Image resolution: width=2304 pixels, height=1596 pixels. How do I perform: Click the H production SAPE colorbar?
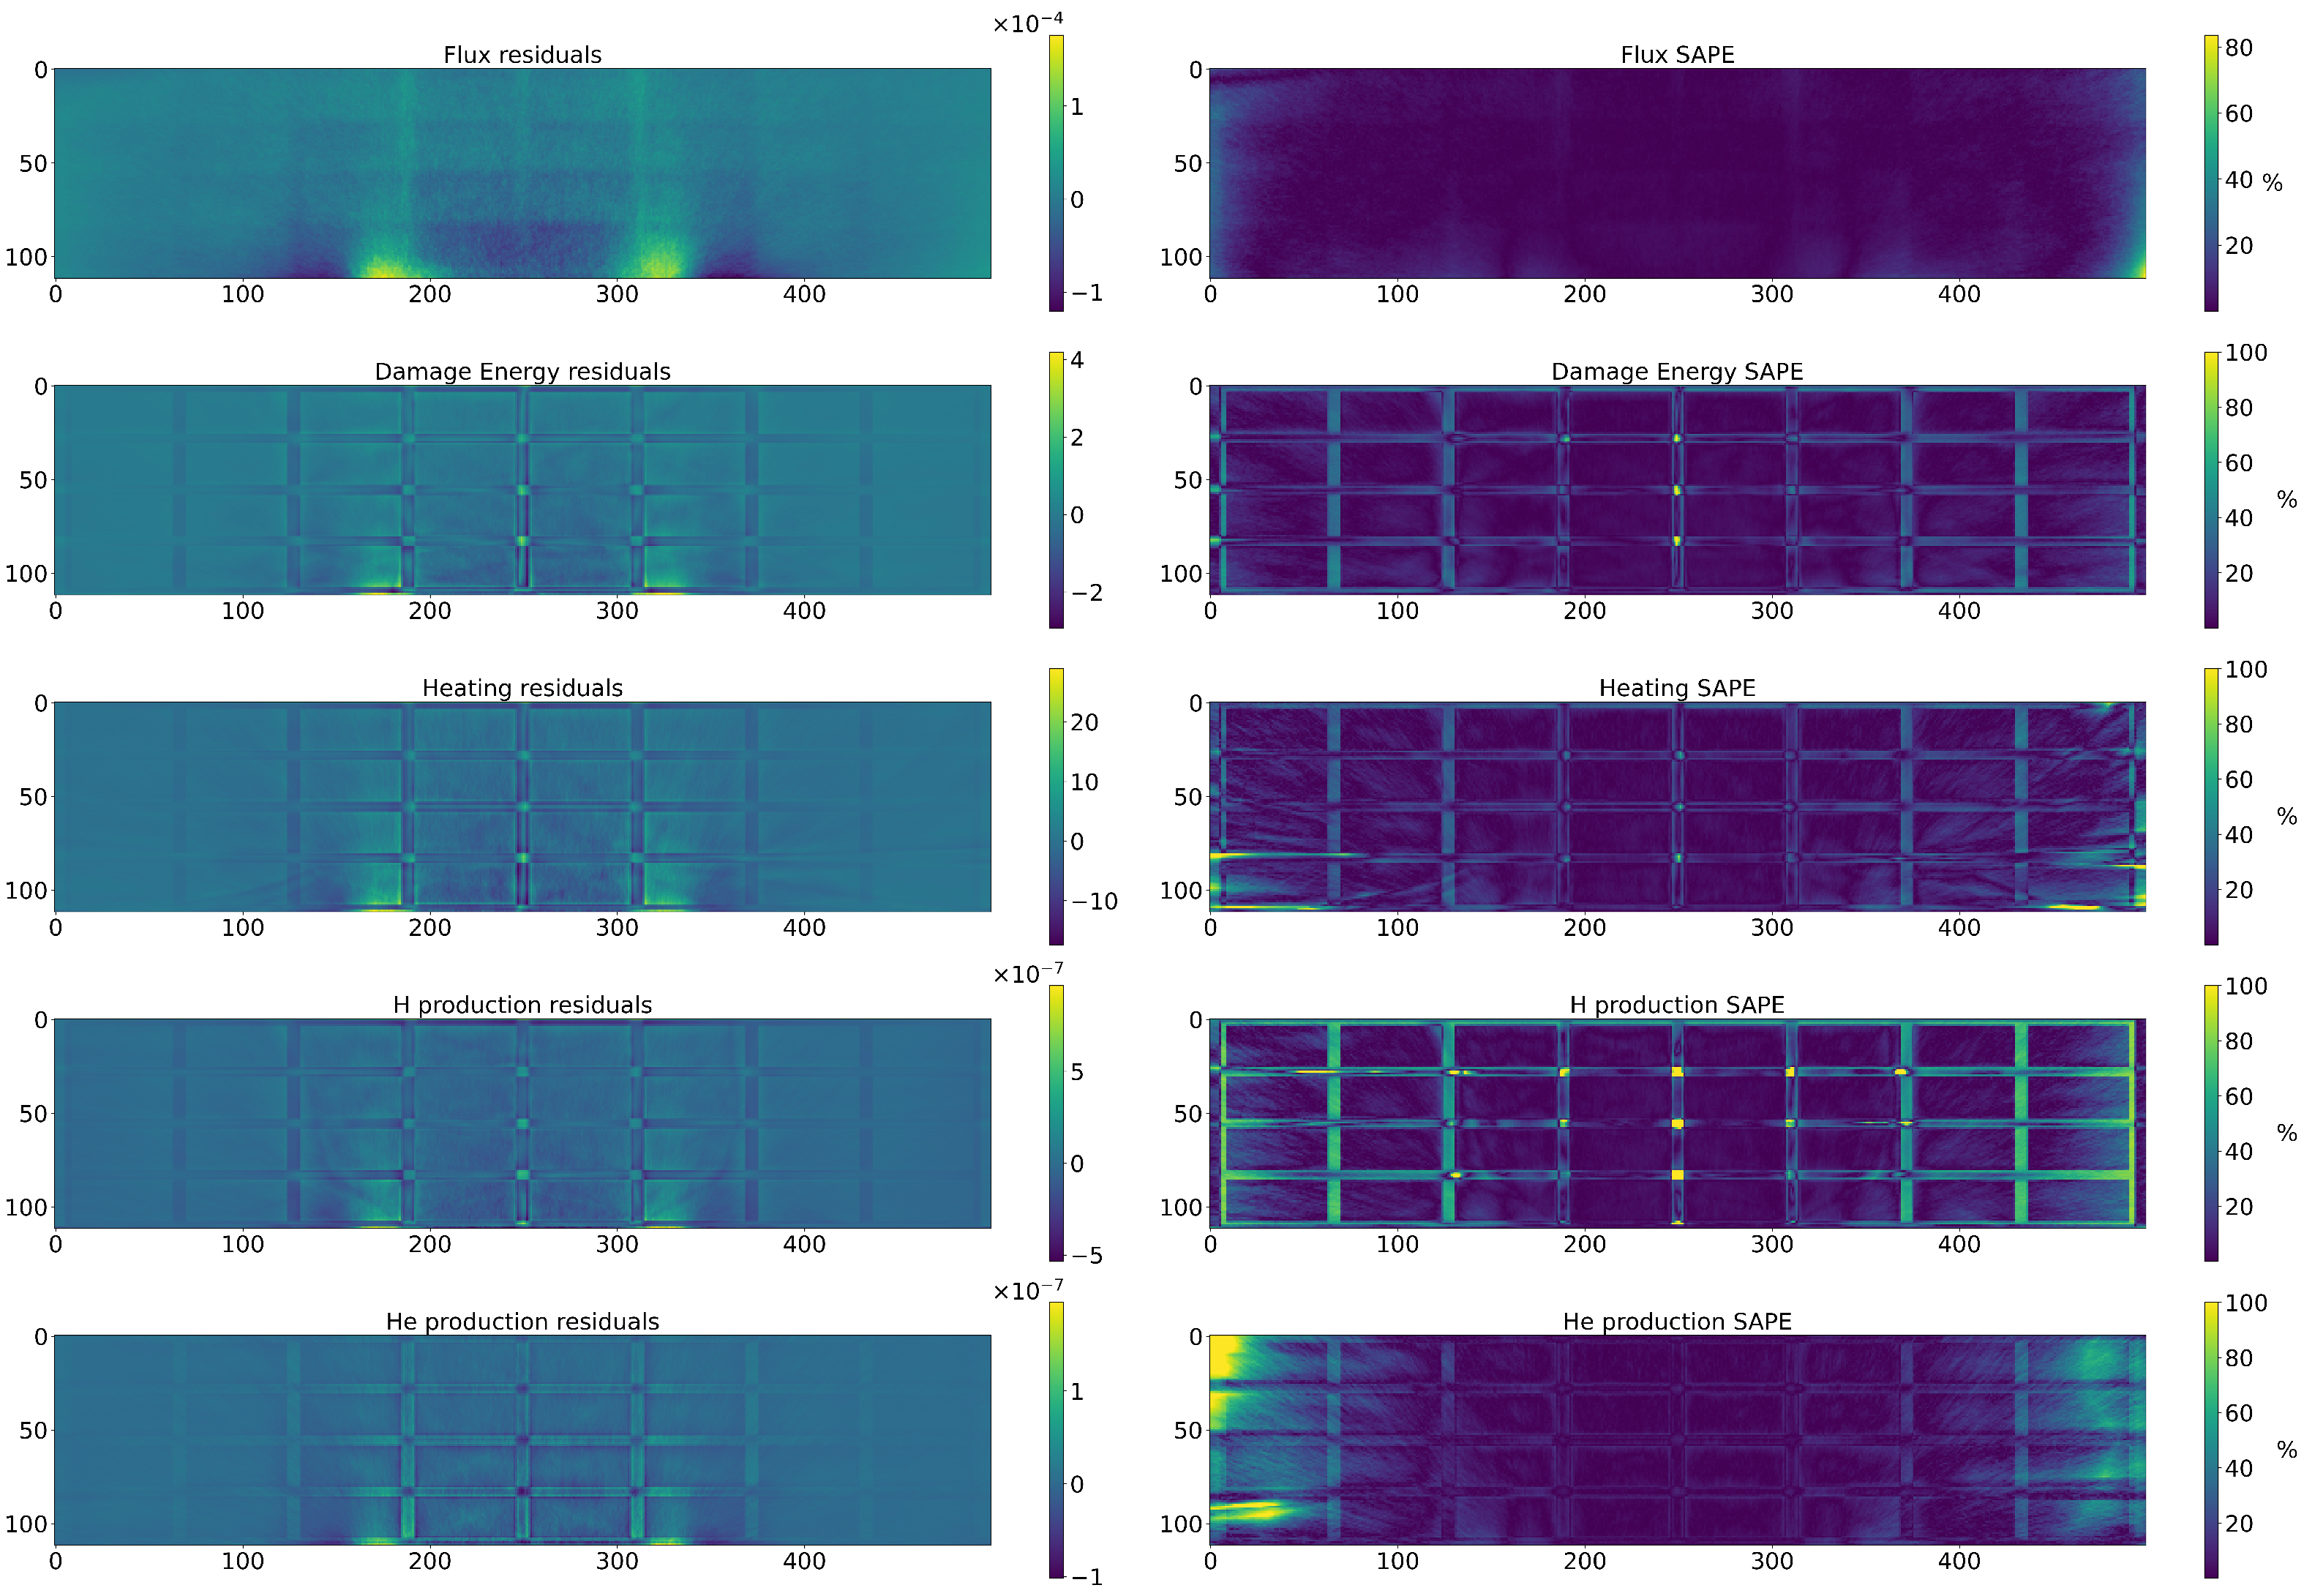point(2210,1123)
